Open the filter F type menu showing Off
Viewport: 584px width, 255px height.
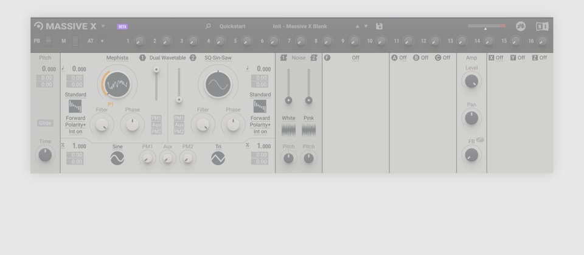[355, 58]
